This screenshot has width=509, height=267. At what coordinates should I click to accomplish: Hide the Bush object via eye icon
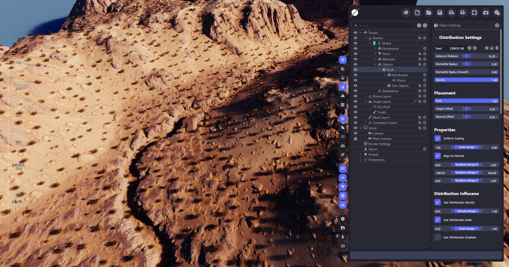(356, 70)
